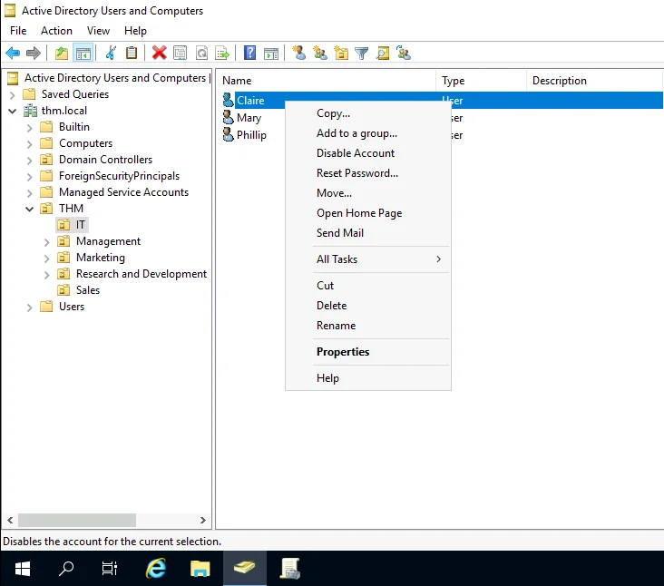
Task: Select Rename in the context menu
Action: click(x=367, y=326)
